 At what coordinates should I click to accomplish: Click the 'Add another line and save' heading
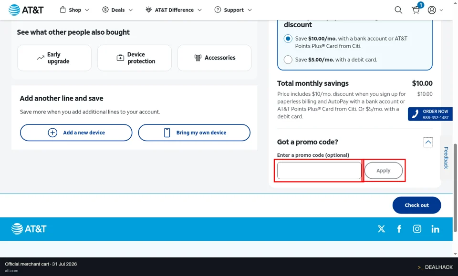62,98
